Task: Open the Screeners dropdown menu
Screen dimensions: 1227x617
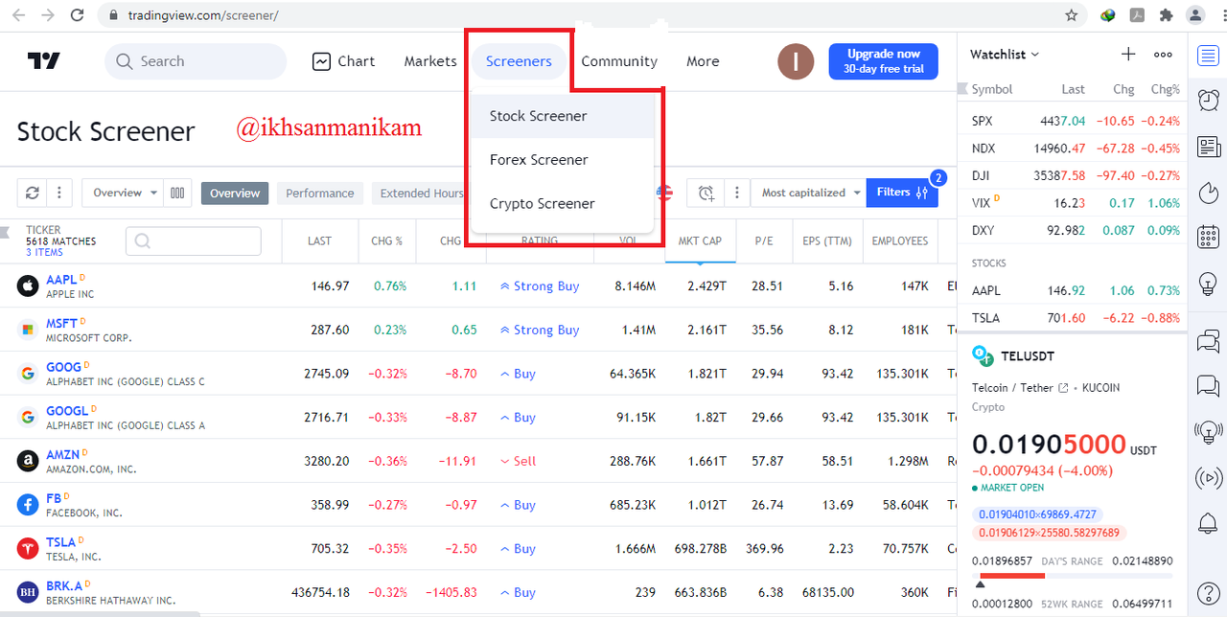Action: click(x=519, y=61)
